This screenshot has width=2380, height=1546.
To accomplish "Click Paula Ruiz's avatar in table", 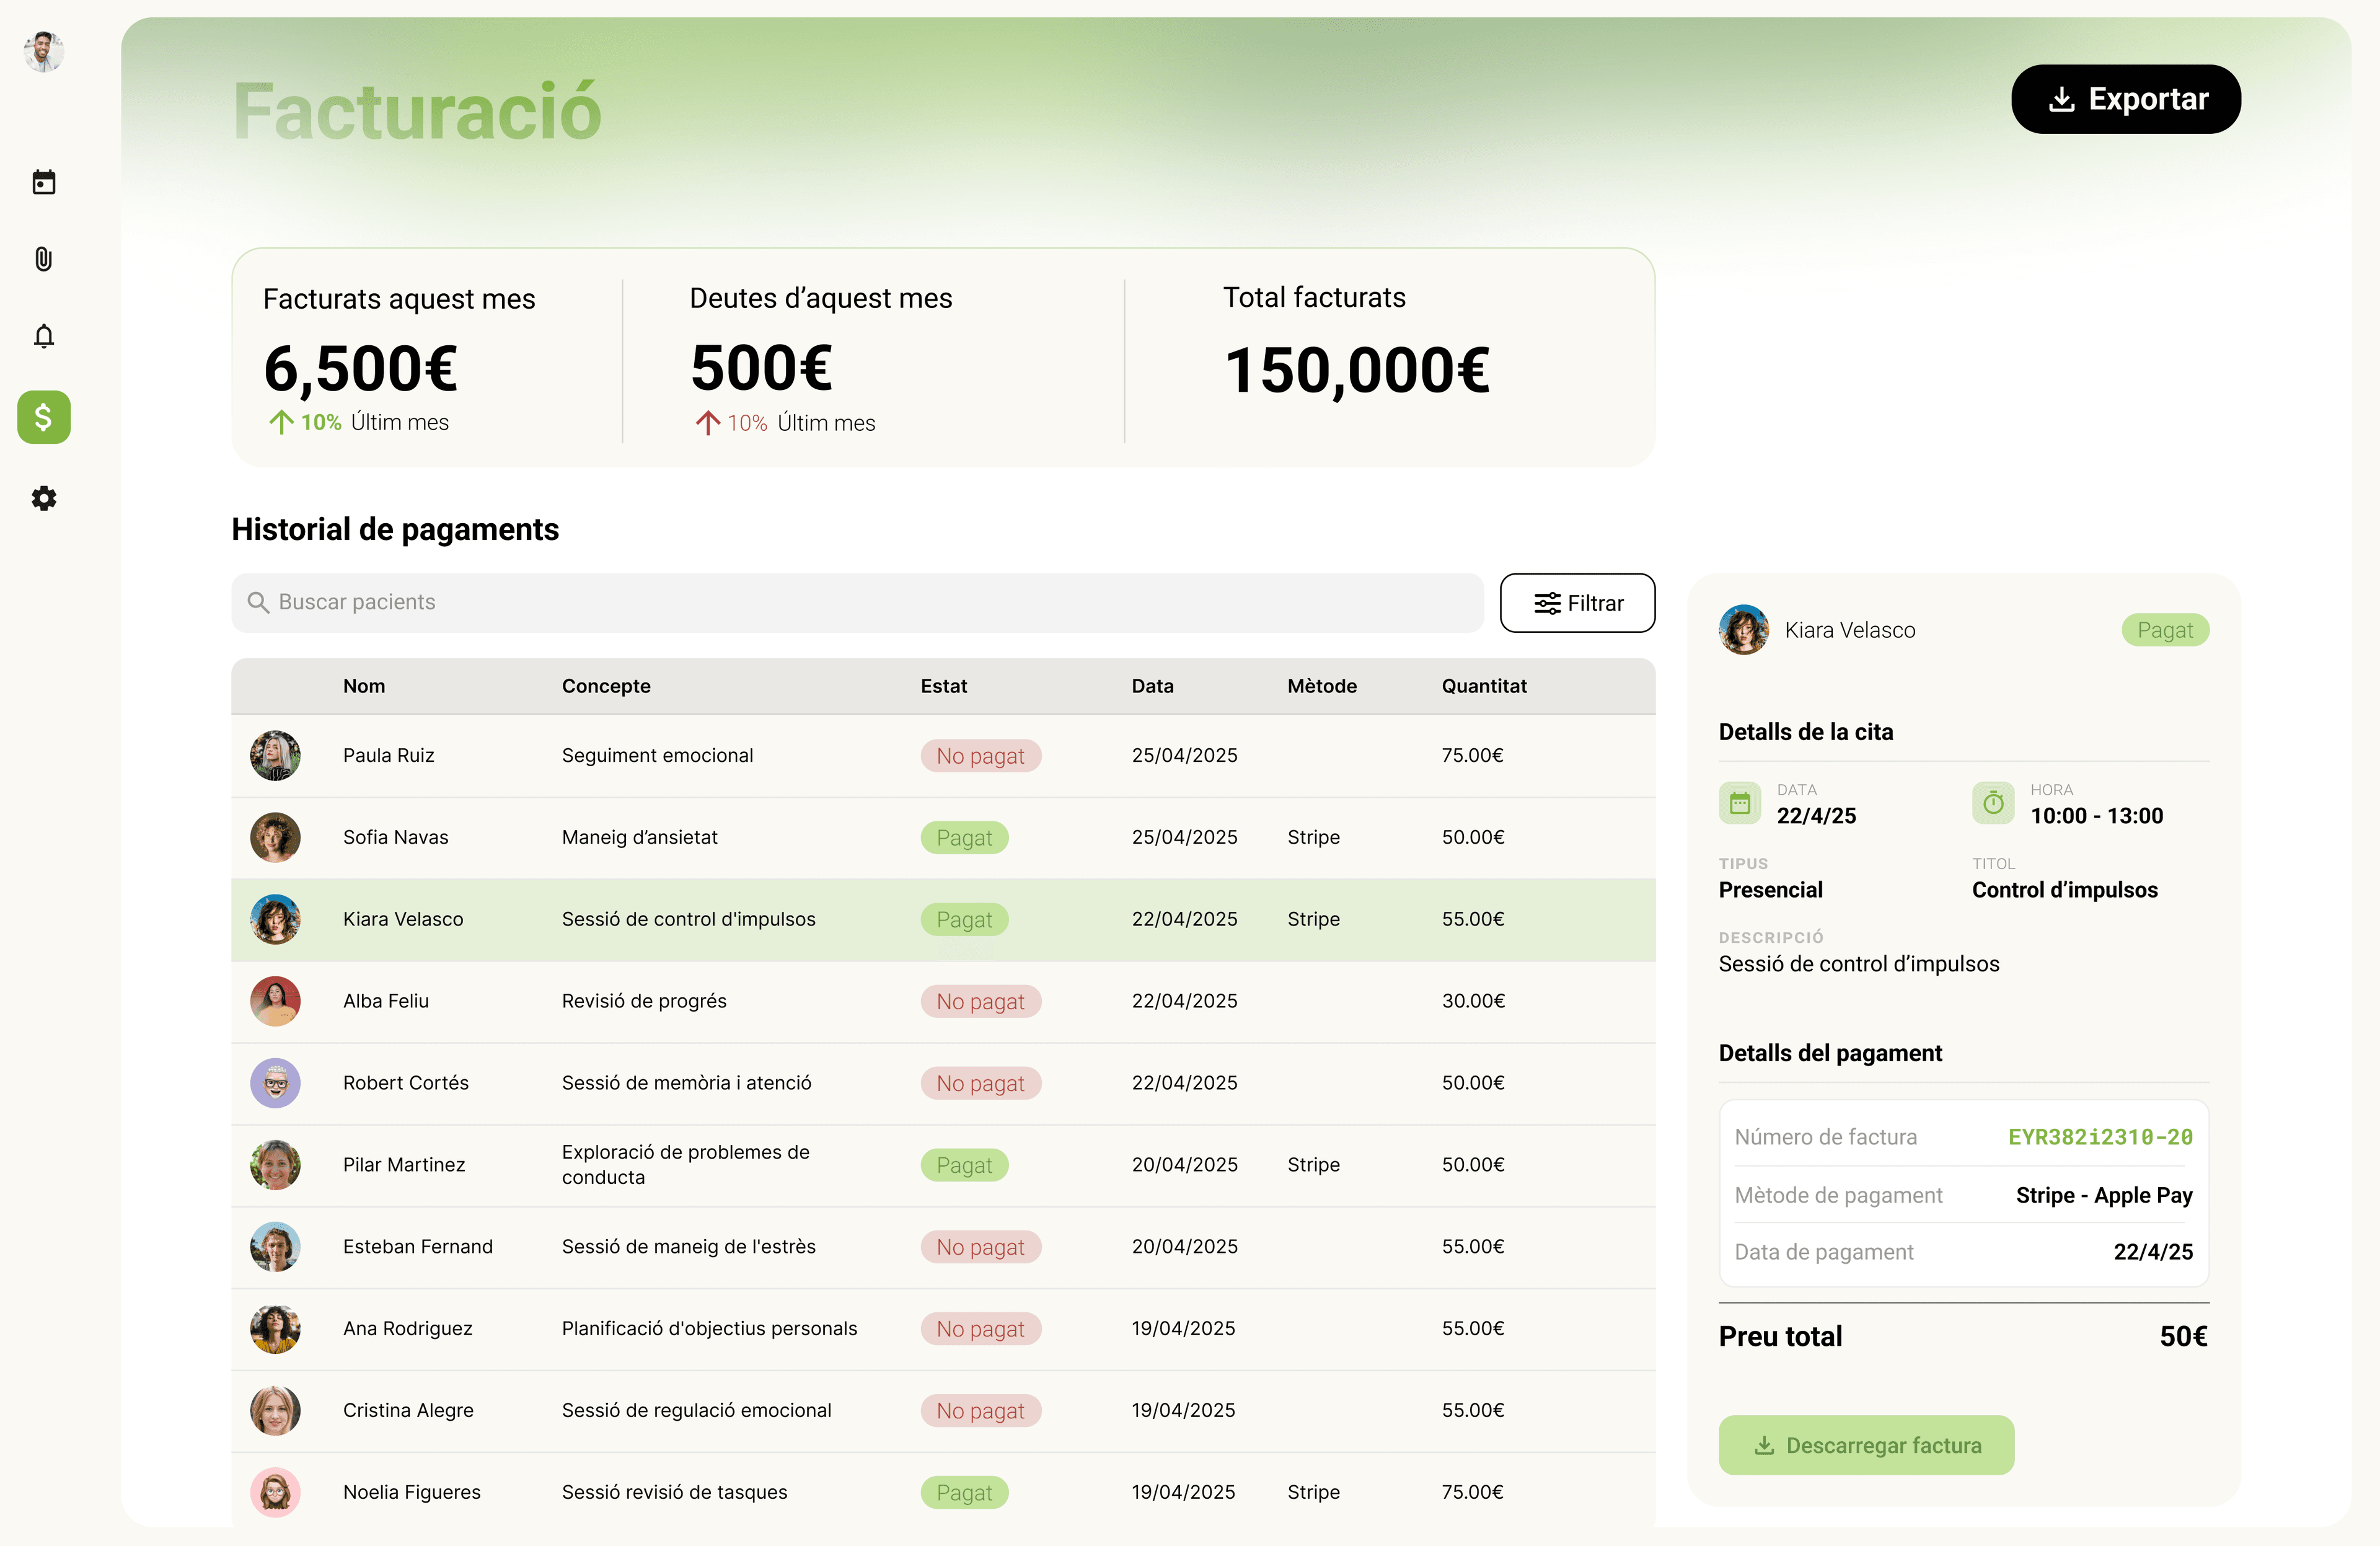I will click(275, 755).
